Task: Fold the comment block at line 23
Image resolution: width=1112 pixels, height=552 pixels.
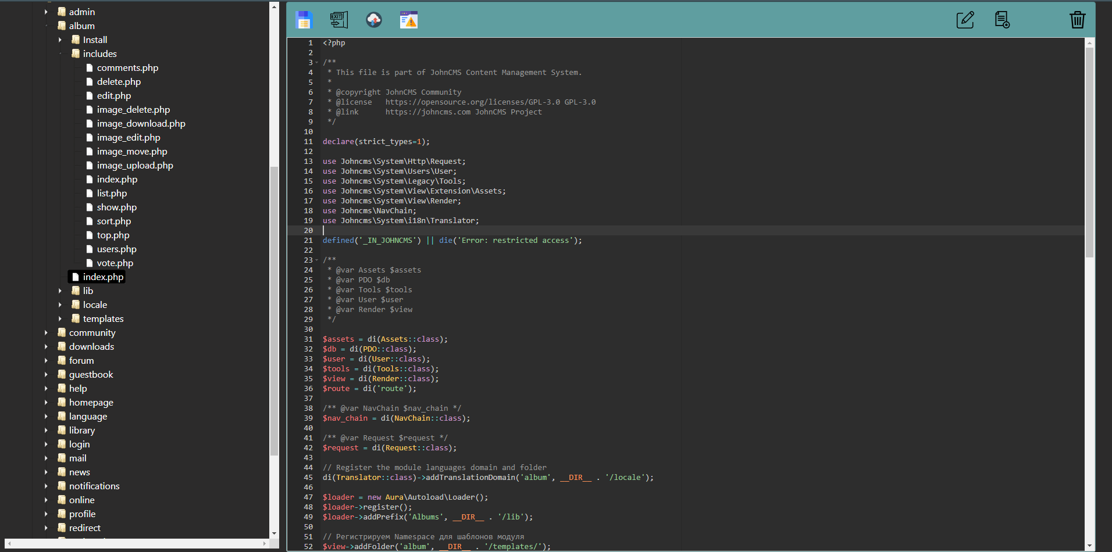Action: coord(317,260)
